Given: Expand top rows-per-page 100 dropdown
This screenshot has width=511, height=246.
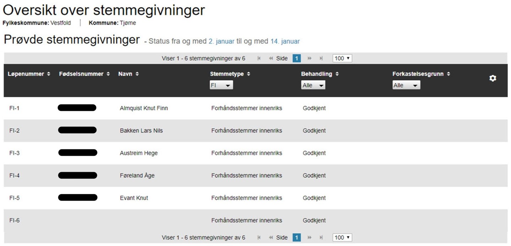Looking at the screenshot, I should [342, 59].
